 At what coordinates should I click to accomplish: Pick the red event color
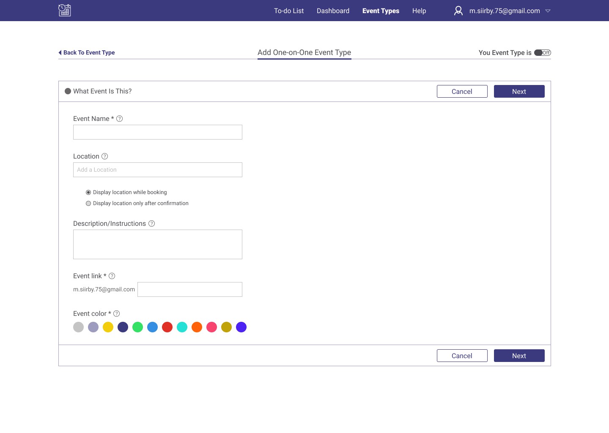[167, 327]
